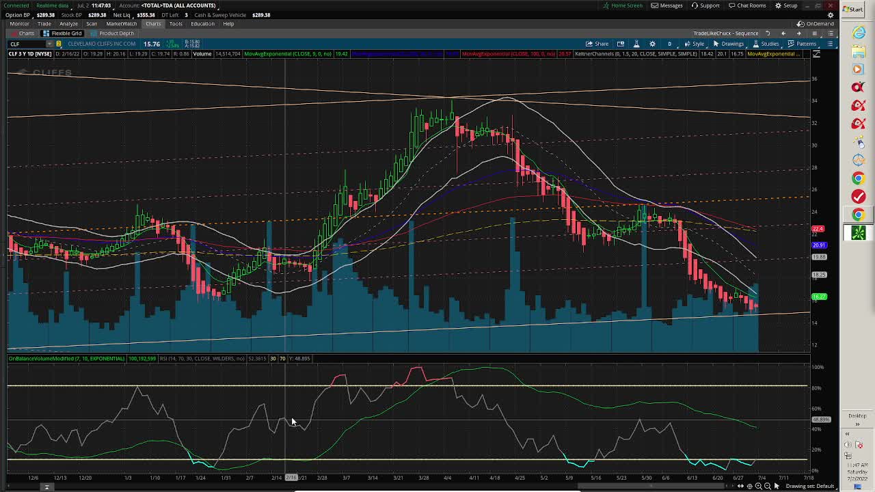Open the Setup menu
Image resolution: width=875 pixels, height=492 pixels.
click(x=786, y=5)
